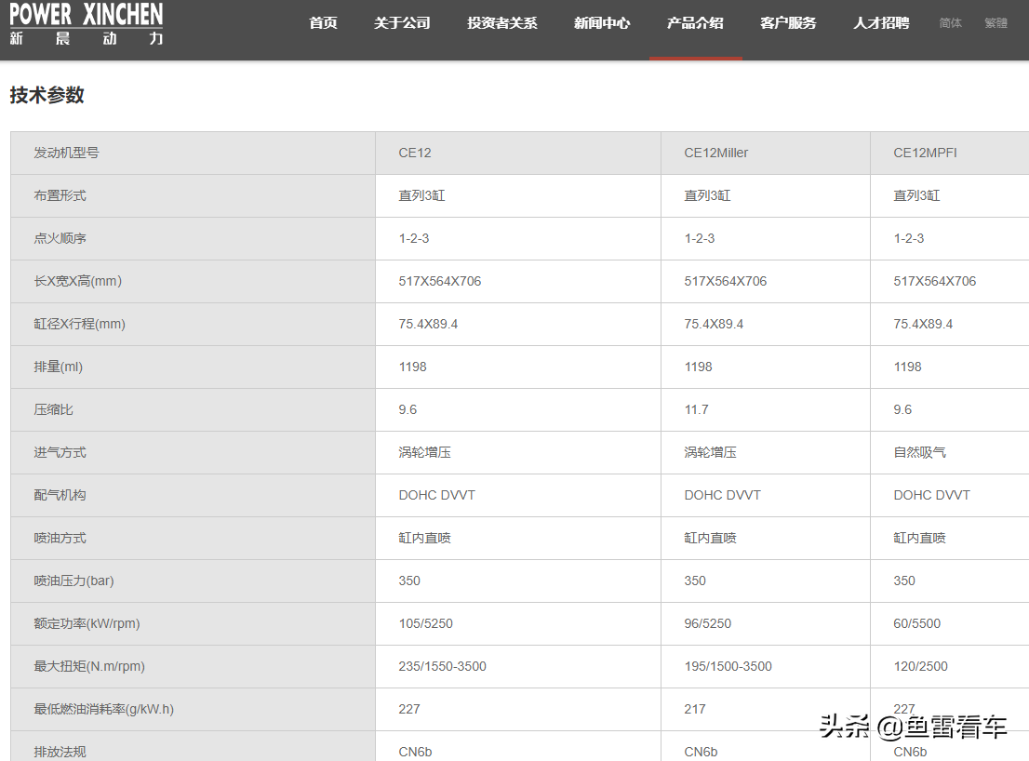Viewport: 1029px width, 761px height.
Task: Select the 进气方式 row label
Action: pyautogui.click(x=60, y=452)
